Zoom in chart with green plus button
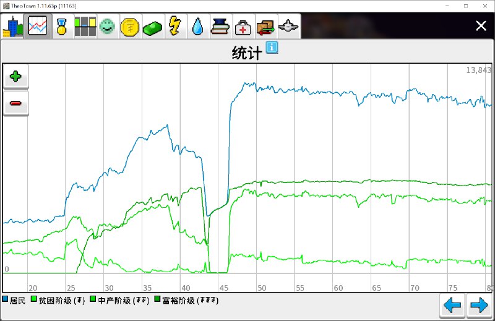This screenshot has width=495, height=321. pyautogui.click(x=16, y=77)
